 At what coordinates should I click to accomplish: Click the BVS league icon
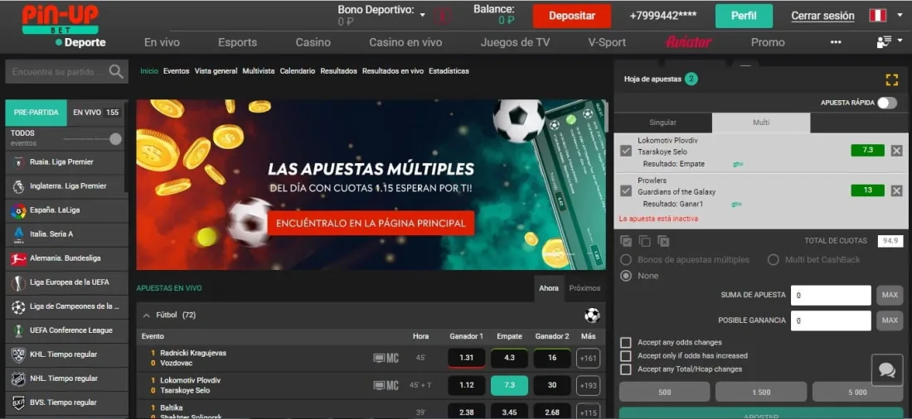[18, 402]
